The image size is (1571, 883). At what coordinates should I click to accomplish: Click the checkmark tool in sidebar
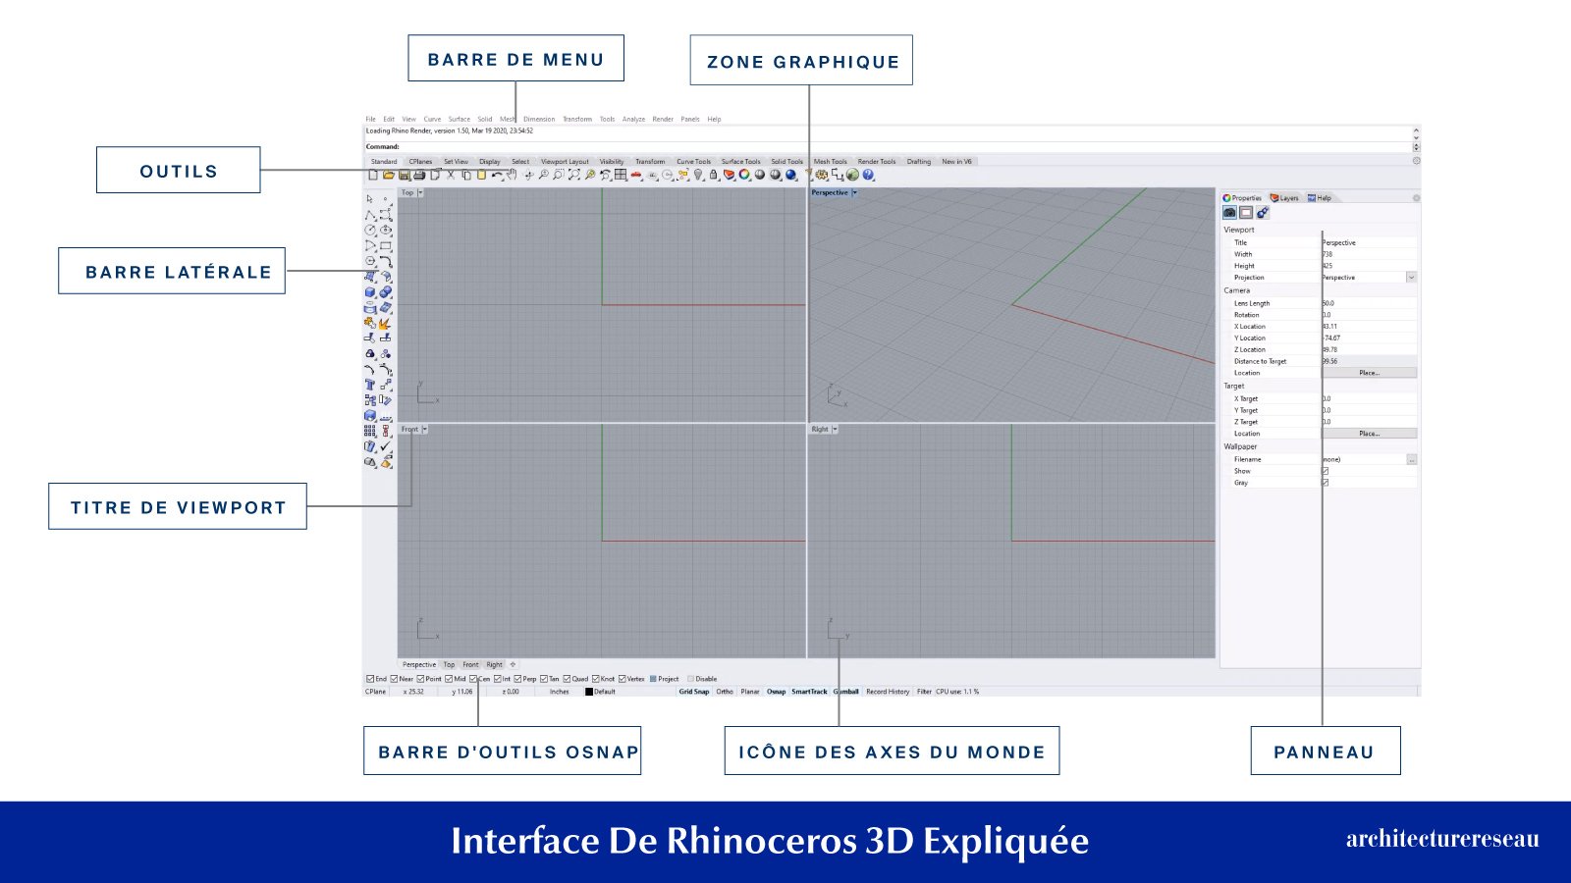pos(385,445)
